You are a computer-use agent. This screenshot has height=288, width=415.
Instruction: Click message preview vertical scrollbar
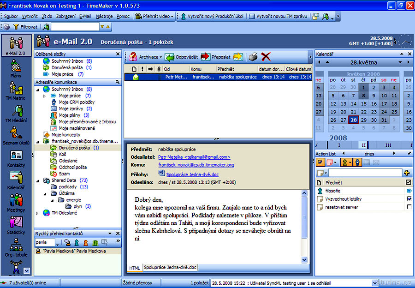point(304,227)
